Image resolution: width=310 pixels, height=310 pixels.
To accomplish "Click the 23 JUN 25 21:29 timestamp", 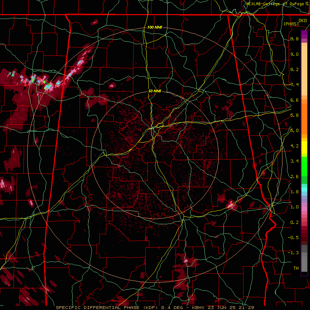I will pyautogui.click(x=231, y=308).
